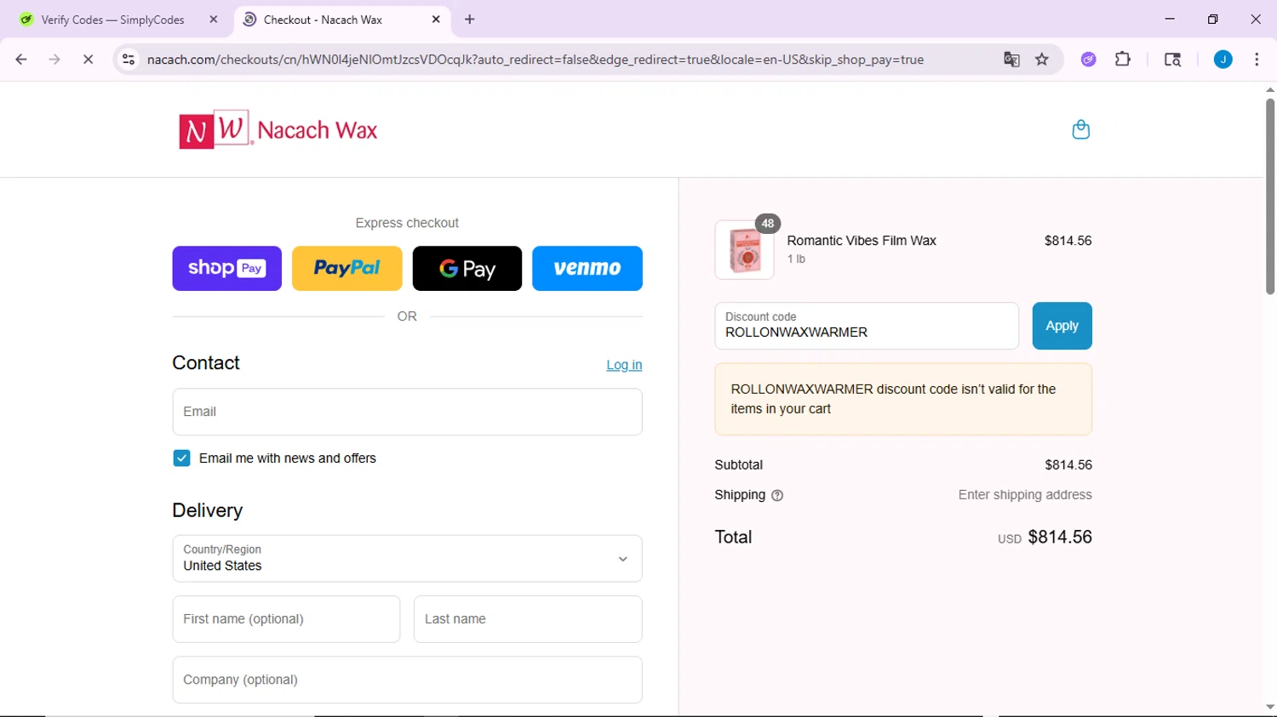Expand the Country/Region dropdown

point(407,559)
